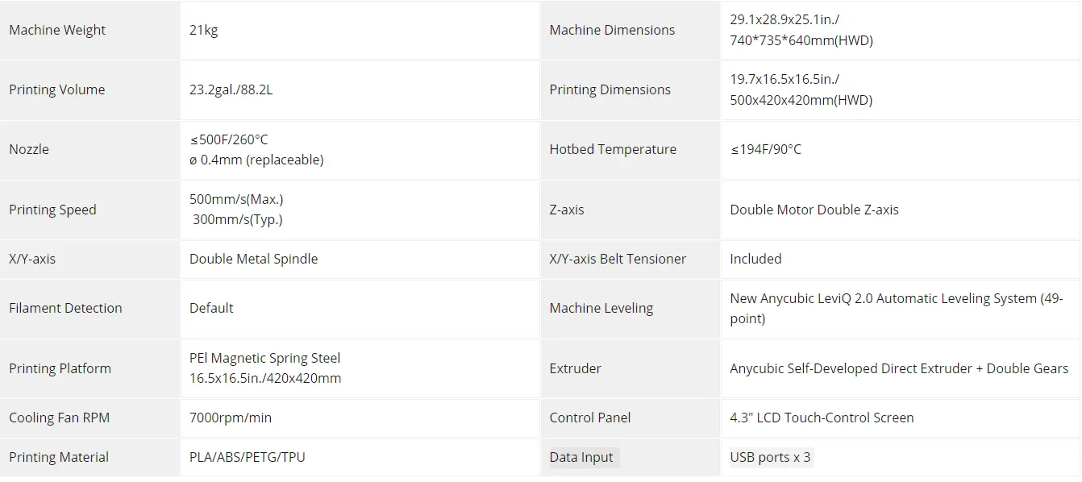Select the Double Metal Spindle value
Screen dimensions: 1082x482
tap(253, 260)
